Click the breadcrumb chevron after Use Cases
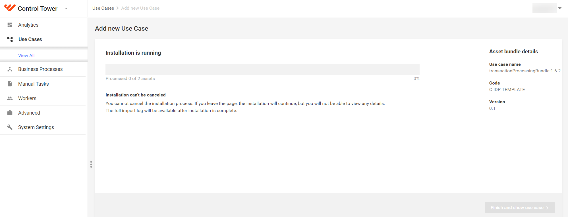 tap(118, 8)
